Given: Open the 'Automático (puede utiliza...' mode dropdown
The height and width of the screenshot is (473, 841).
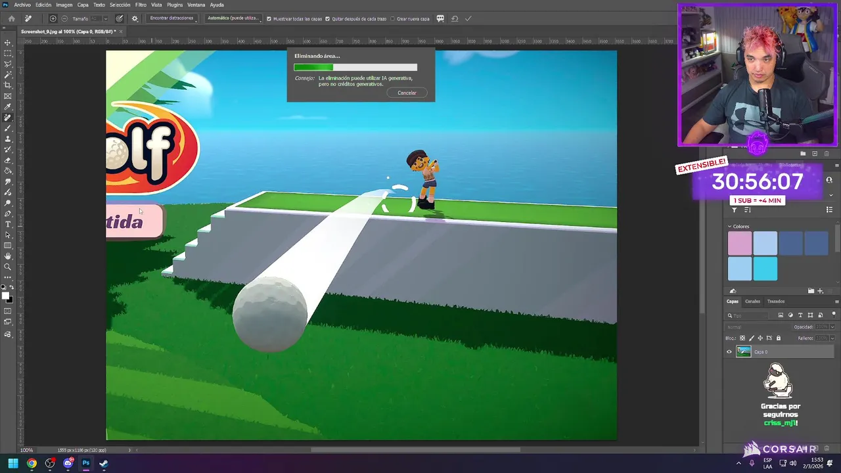Looking at the screenshot, I should [x=233, y=18].
